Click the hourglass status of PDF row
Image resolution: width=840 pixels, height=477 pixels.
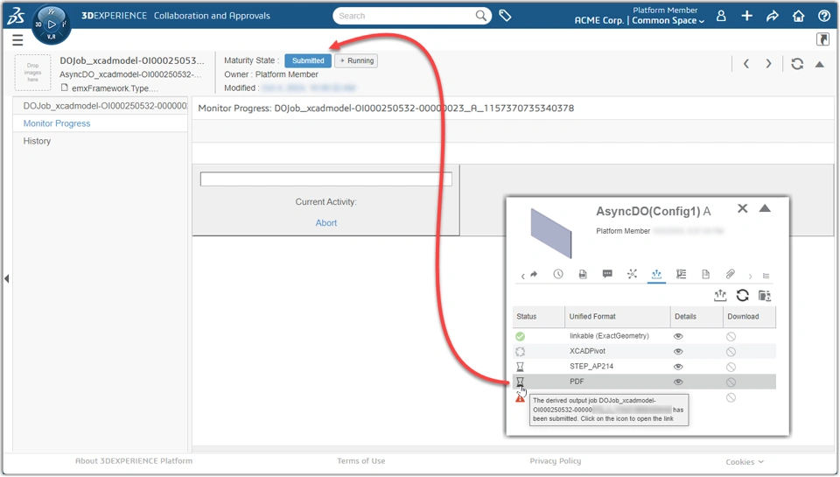pyautogui.click(x=520, y=382)
